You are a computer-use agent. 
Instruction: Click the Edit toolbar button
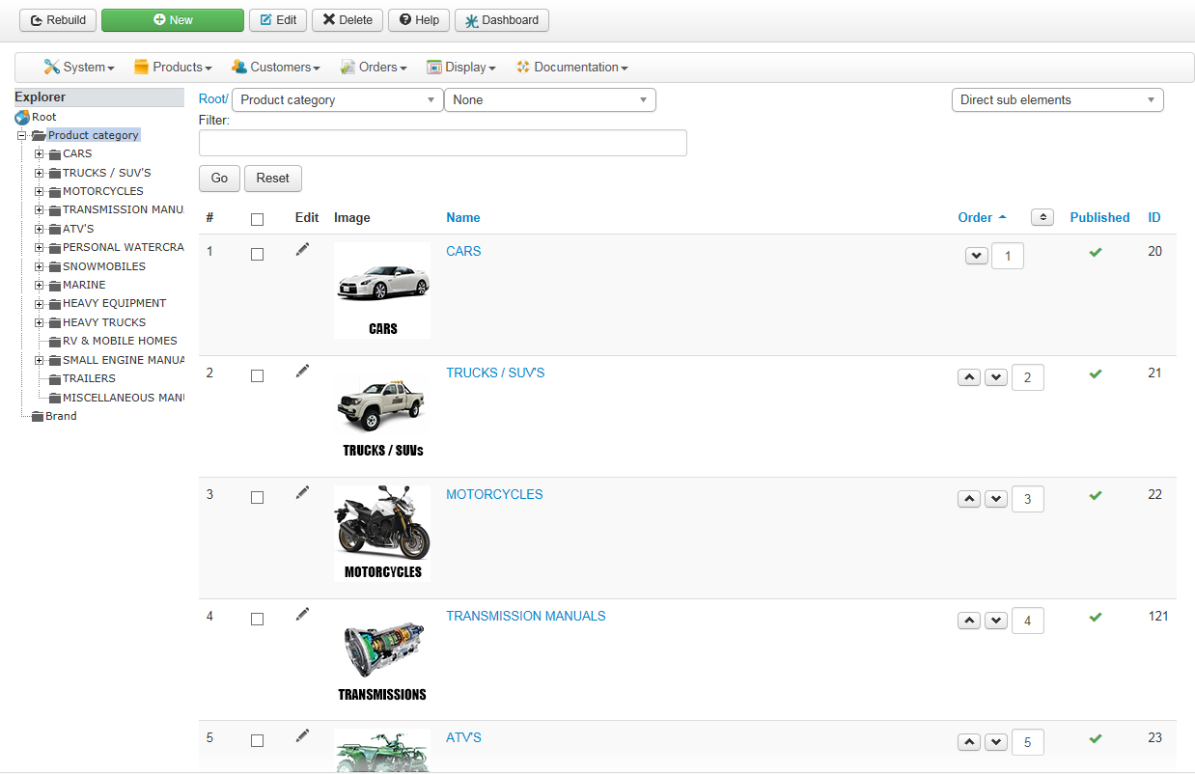click(278, 20)
